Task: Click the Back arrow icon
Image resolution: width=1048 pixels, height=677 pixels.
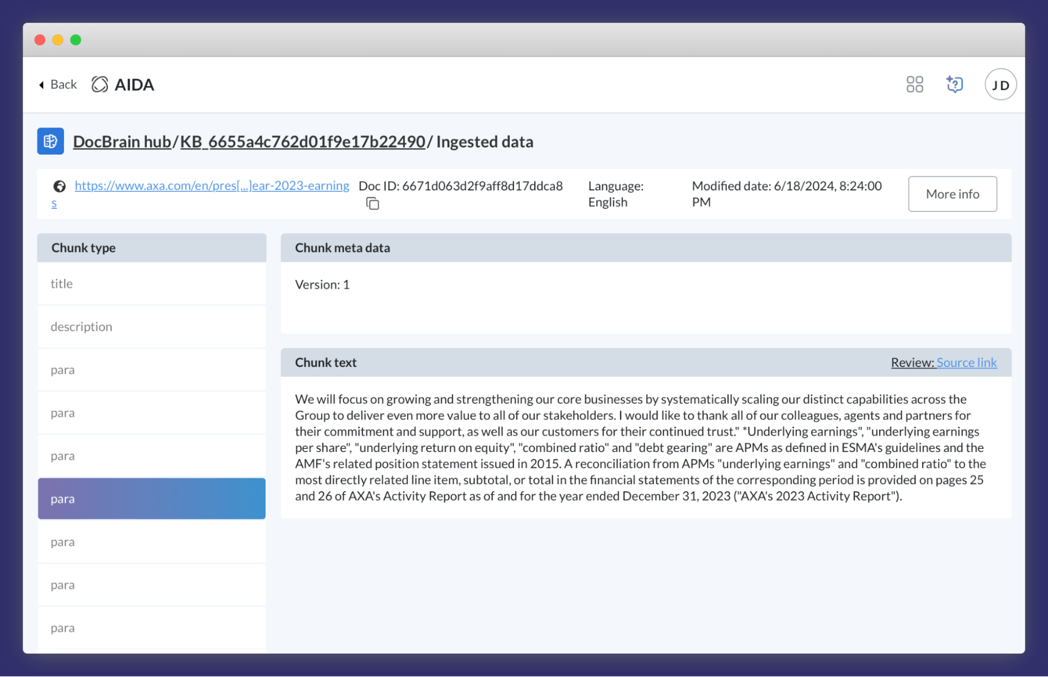Action: pyautogui.click(x=41, y=85)
